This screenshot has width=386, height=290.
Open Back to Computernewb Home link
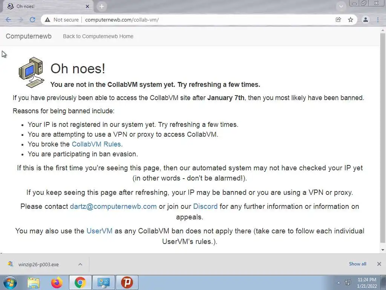[x=98, y=36]
